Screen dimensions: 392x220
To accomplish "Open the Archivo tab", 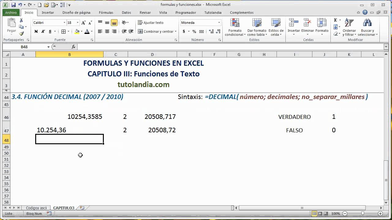I will [11, 13].
